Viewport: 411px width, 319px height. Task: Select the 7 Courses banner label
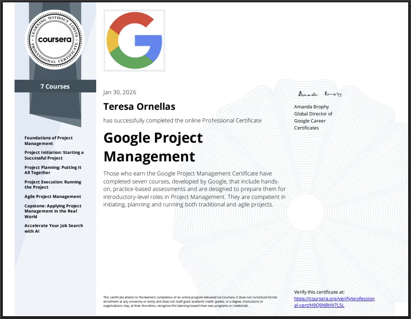click(55, 86)
